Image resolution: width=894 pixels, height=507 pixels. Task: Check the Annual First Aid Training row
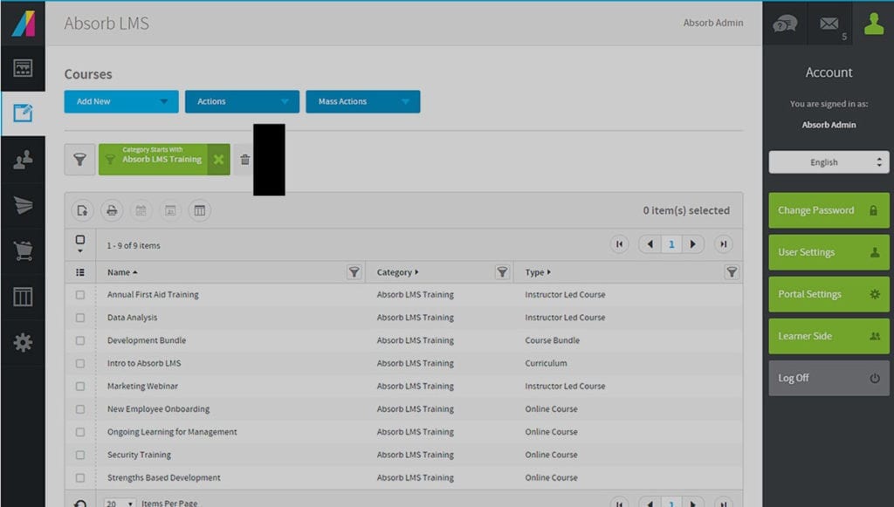click(79, 295)
